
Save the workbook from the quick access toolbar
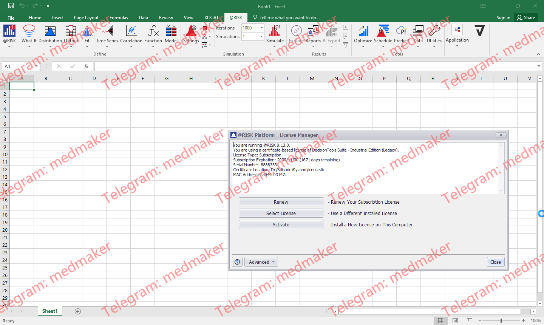pos(11,6)
